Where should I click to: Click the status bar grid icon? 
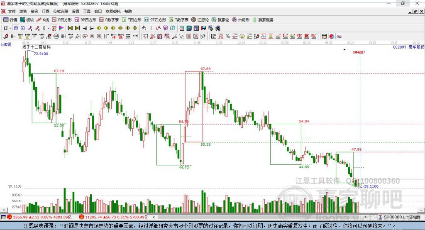pos(3,217)
